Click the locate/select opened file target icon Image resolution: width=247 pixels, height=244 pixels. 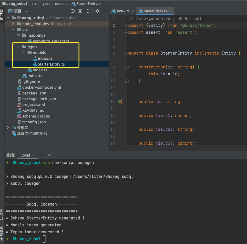[x=73, y=11]
